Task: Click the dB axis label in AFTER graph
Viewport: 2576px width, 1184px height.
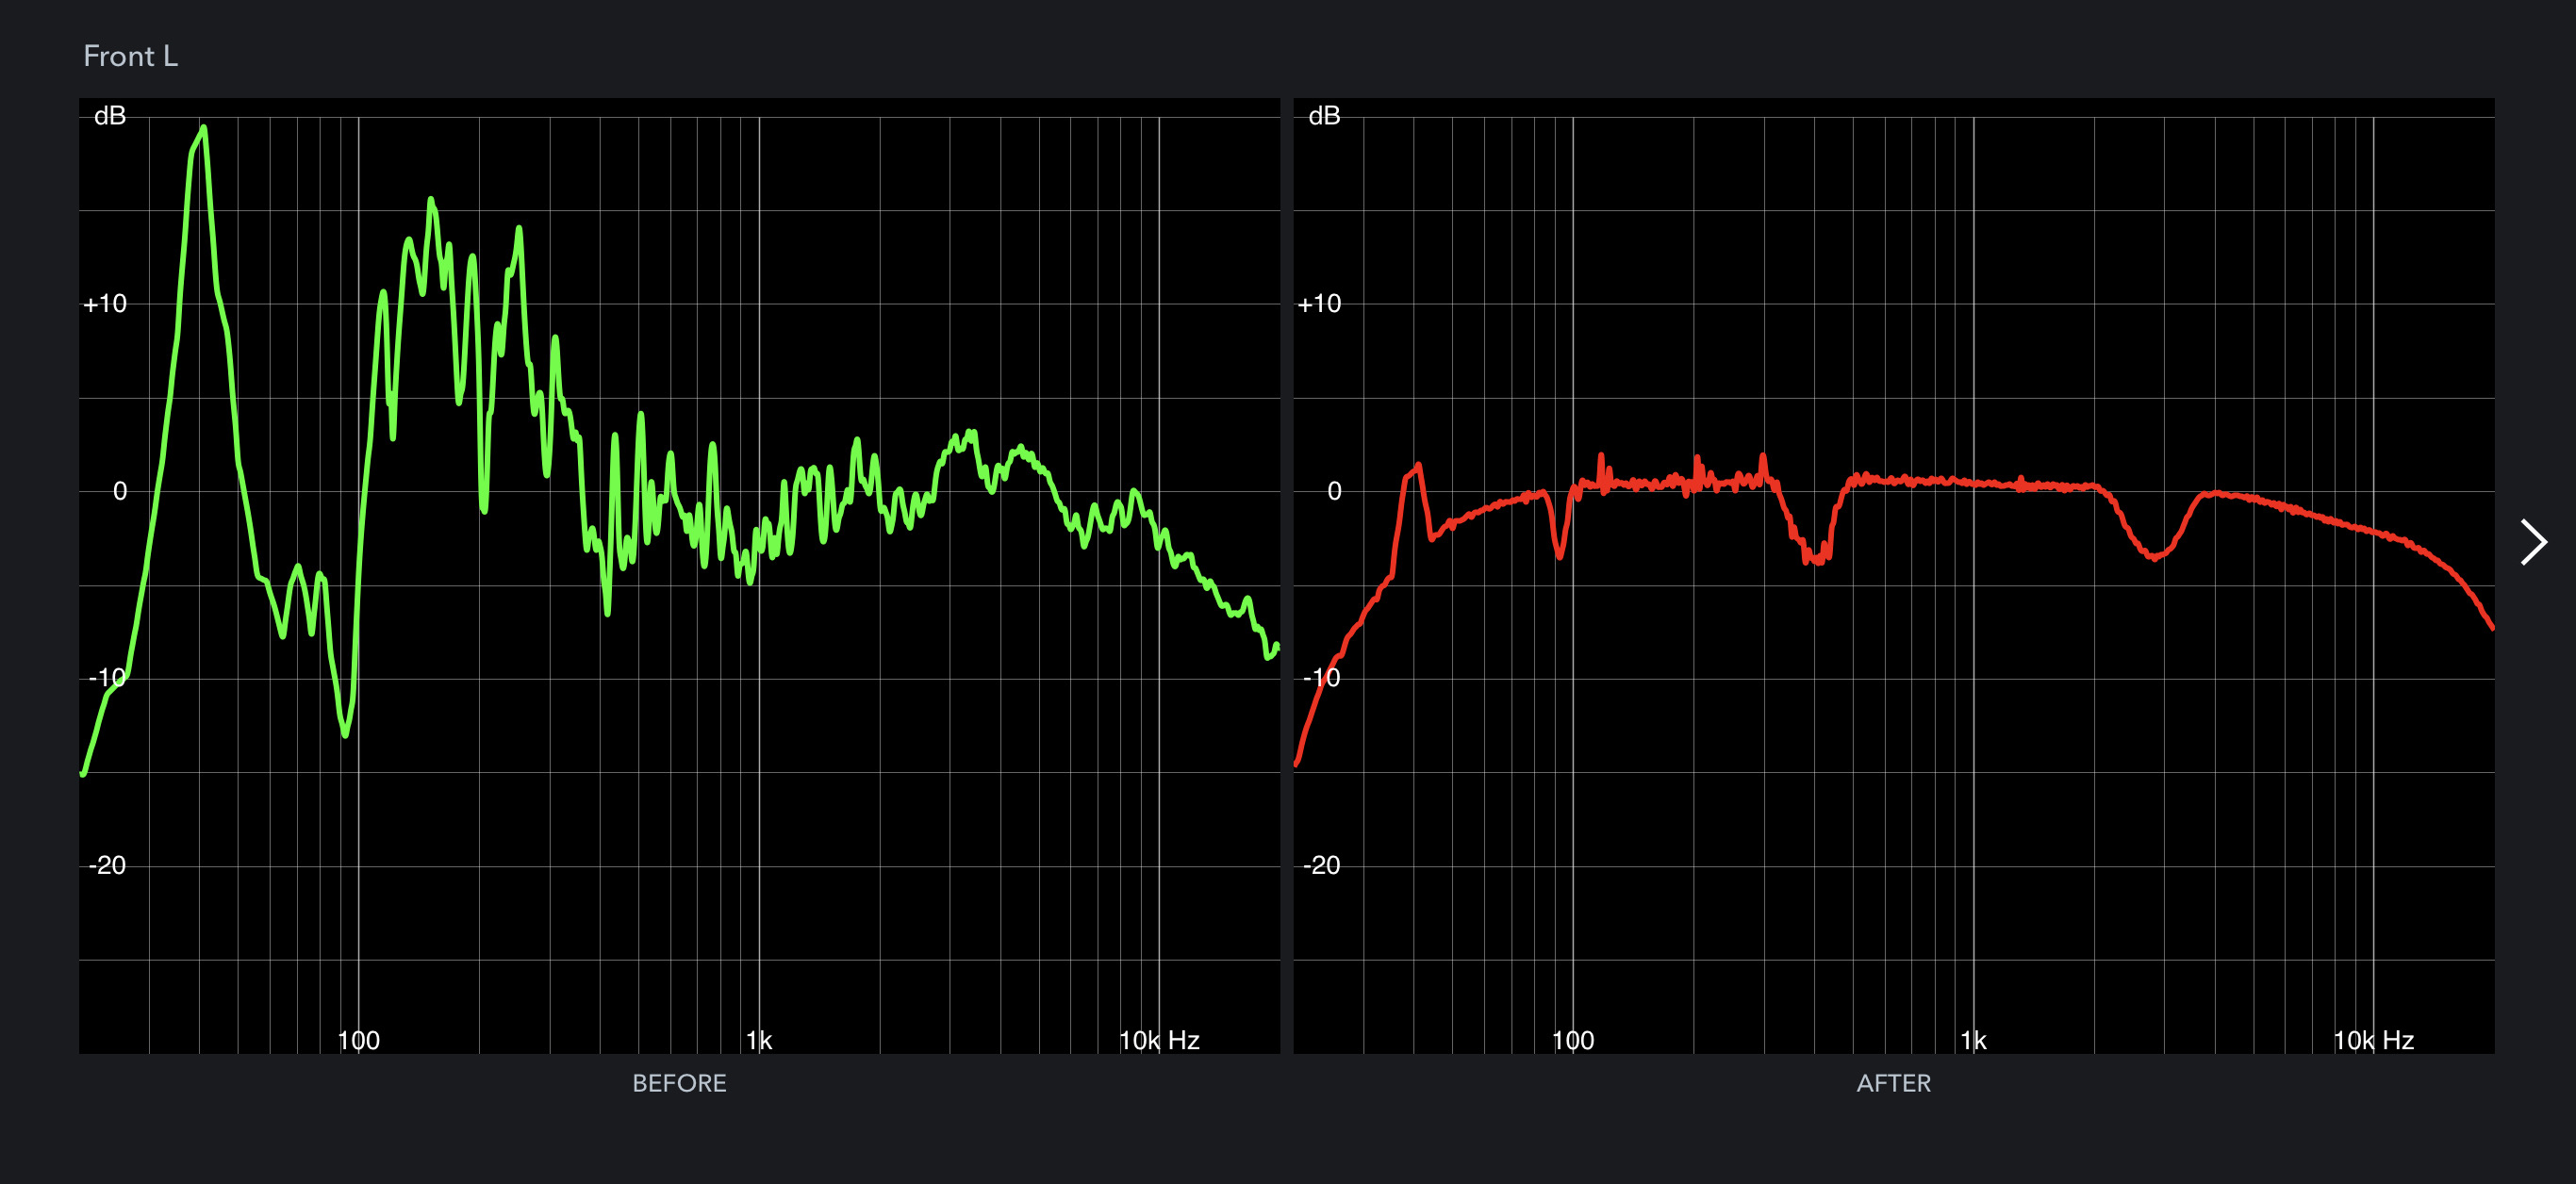Action: [1324, 116]
